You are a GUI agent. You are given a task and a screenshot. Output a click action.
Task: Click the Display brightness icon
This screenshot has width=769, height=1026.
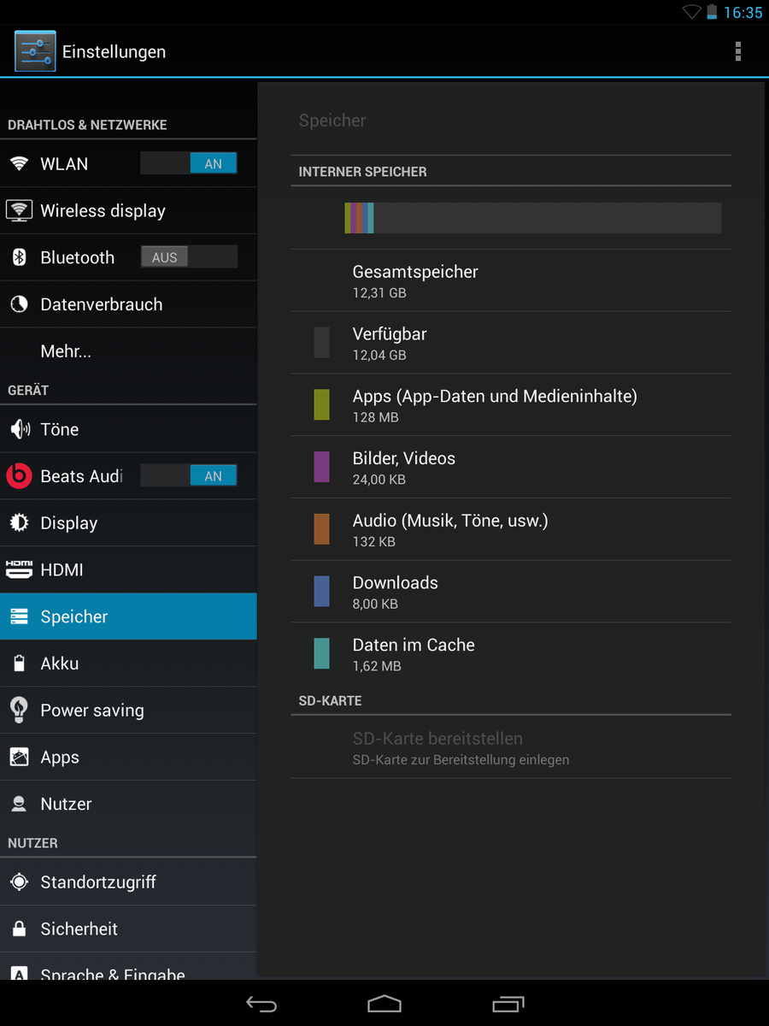(x=19, y=522)
